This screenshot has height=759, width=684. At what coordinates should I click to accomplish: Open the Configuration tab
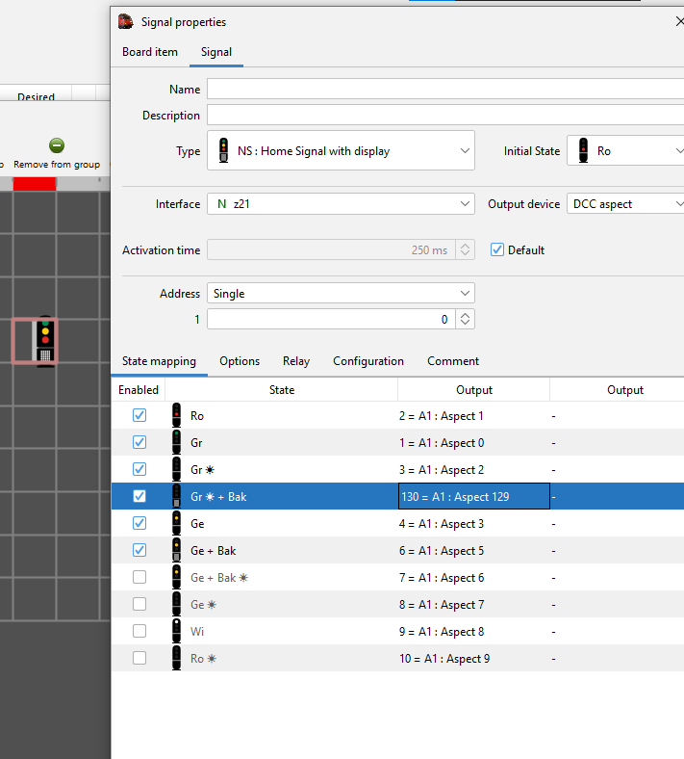point(368,361)
